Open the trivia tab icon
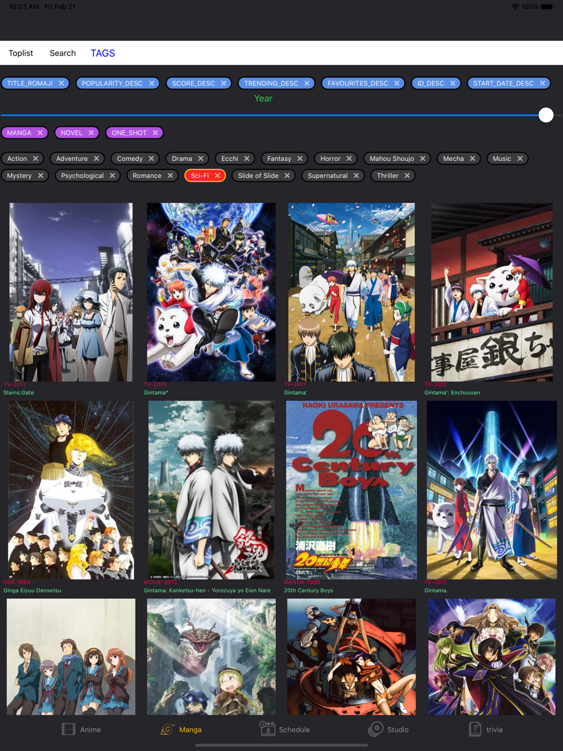This screenshot has height=751, width=563. point(475,730)
